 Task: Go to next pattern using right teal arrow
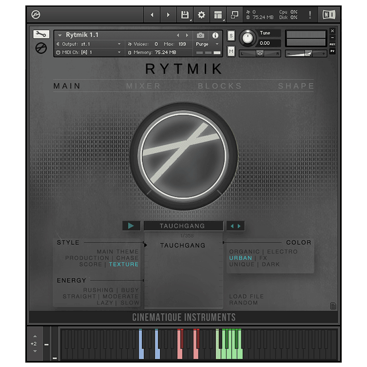(239, 226)
